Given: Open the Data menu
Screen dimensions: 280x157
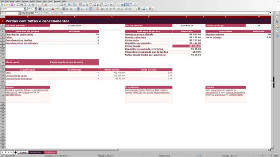Looking at the screenshot, I should click(x=44, y=1).
